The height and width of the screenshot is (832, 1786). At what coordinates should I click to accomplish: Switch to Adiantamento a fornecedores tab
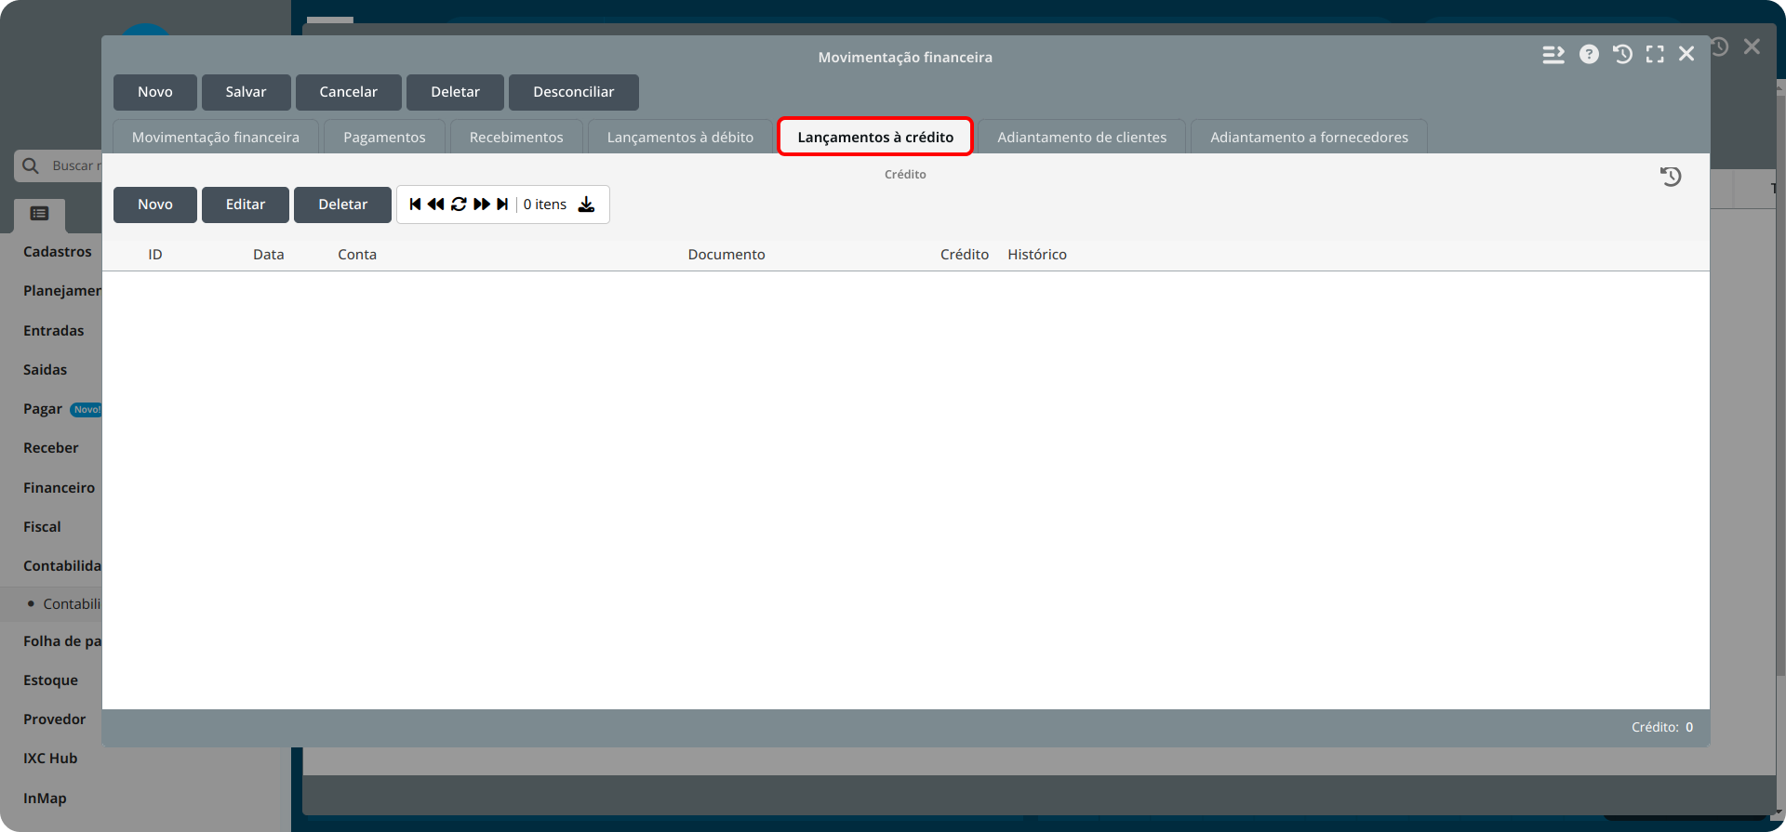1309,137
